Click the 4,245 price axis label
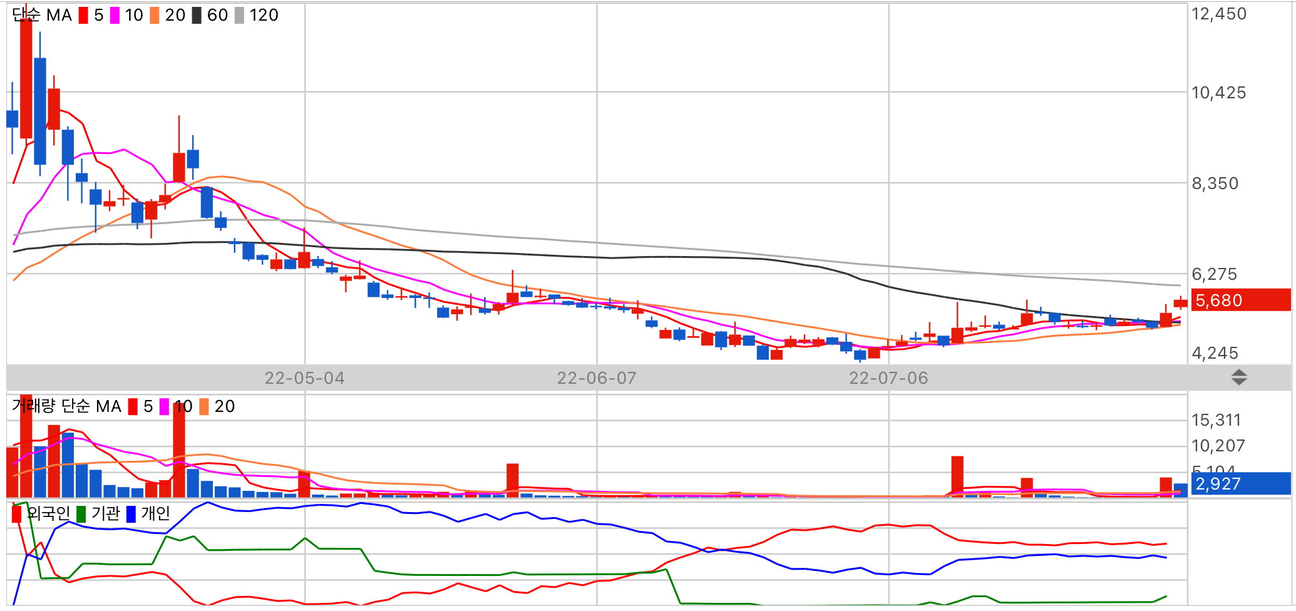 coord(1215,353)
